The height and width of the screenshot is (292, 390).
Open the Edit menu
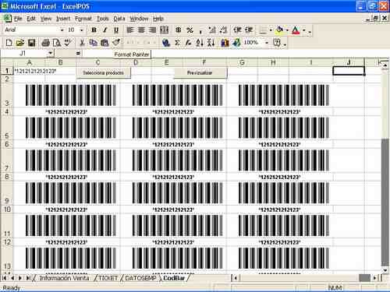tap(31, 19)
